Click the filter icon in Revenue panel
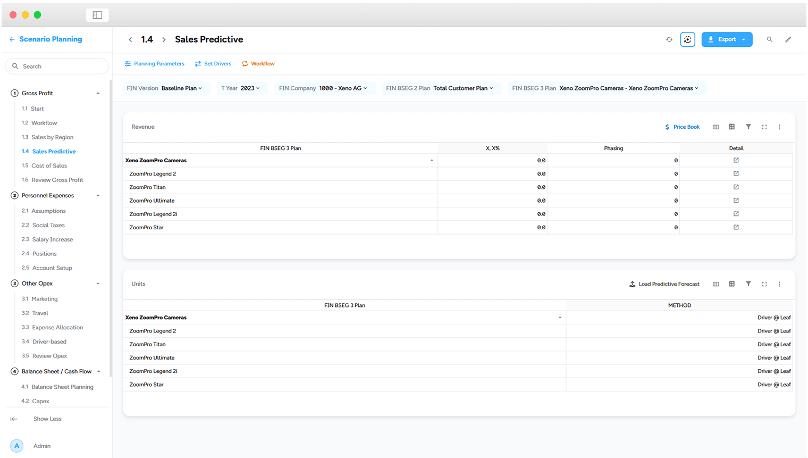 pyautogui.click(x=748, y=127)
